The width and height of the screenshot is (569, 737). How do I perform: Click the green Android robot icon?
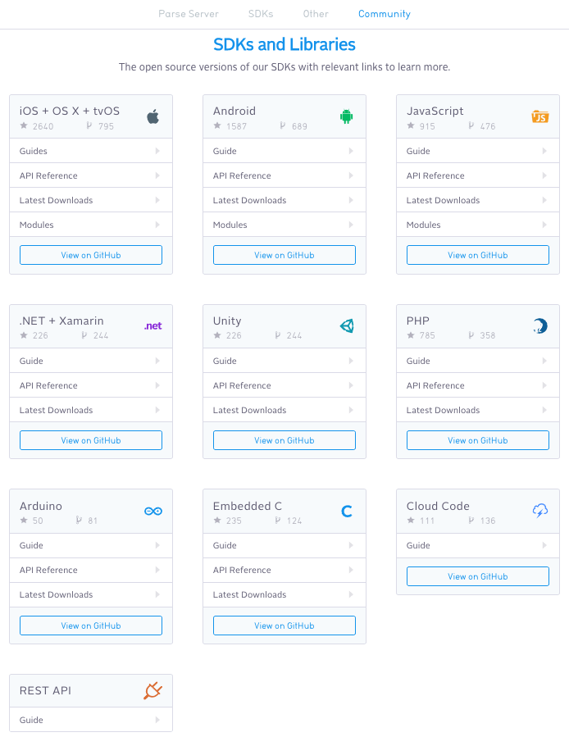click(347, 116)
